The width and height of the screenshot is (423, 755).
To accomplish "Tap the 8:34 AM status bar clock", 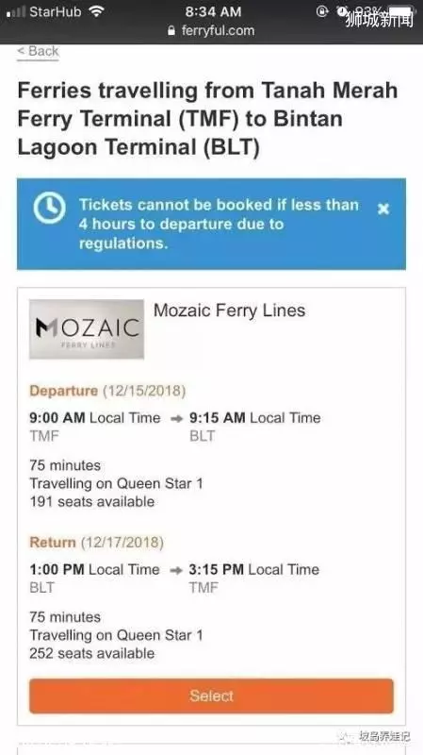I will click(x=213, y=11).
